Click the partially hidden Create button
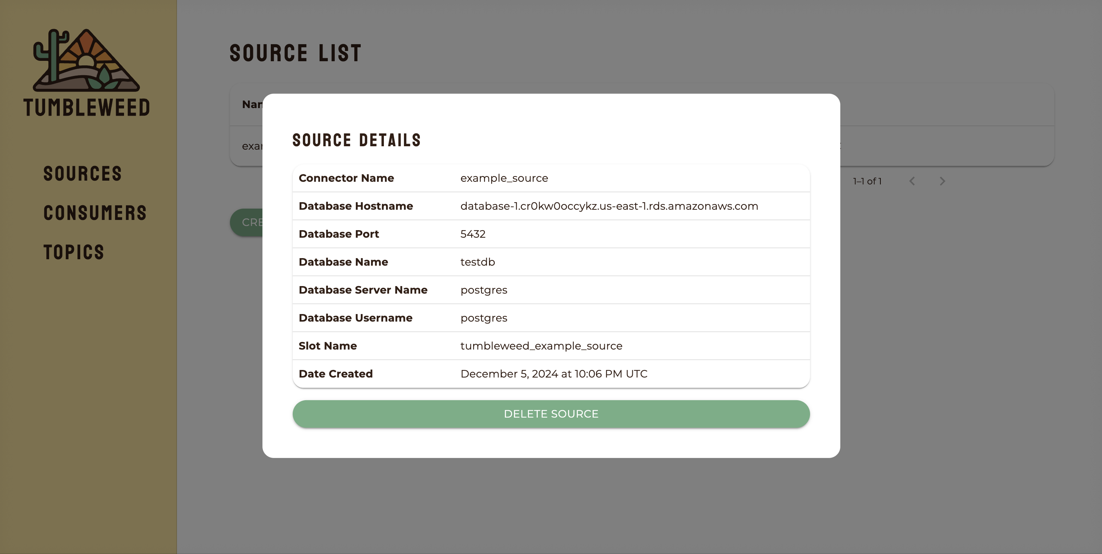The width and height of the screenshot is (1102, 554). [247, 222]
